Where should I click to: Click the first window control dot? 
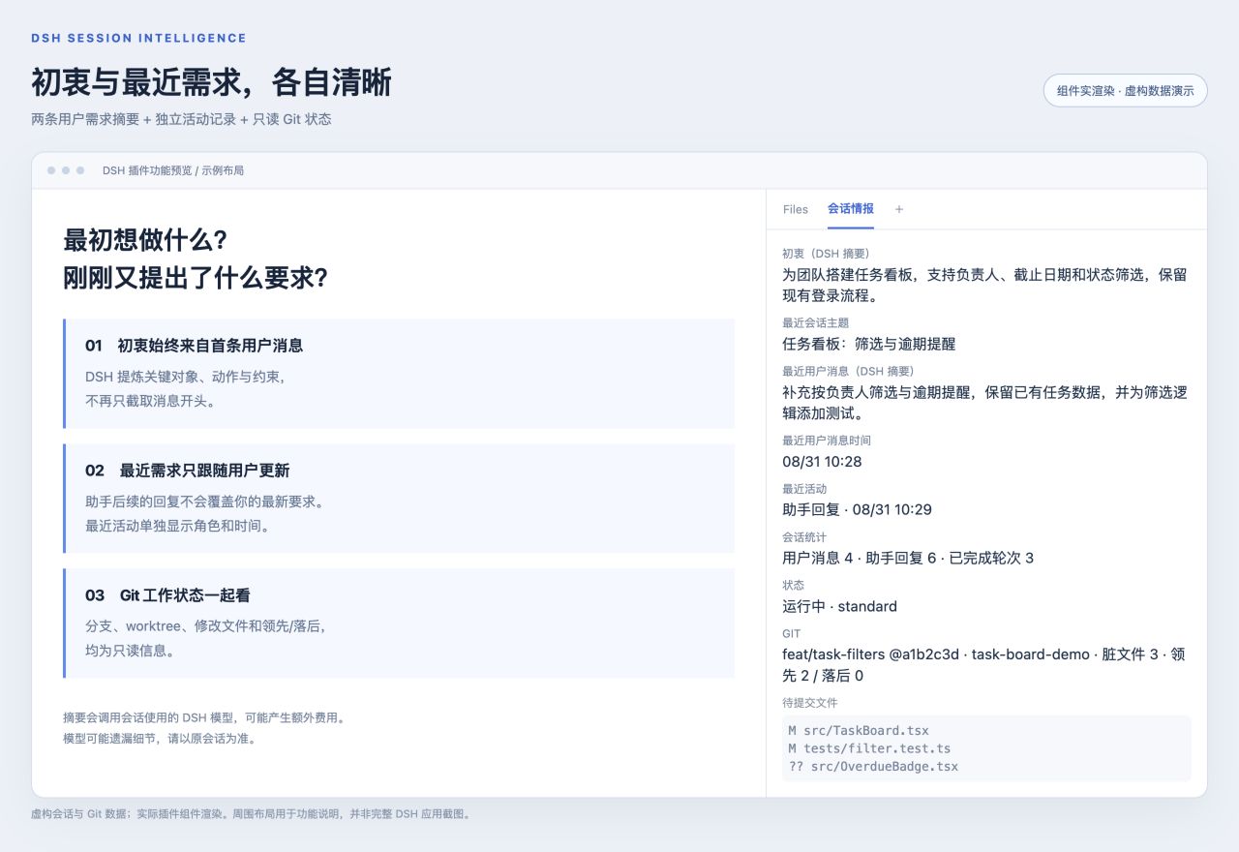51,170
